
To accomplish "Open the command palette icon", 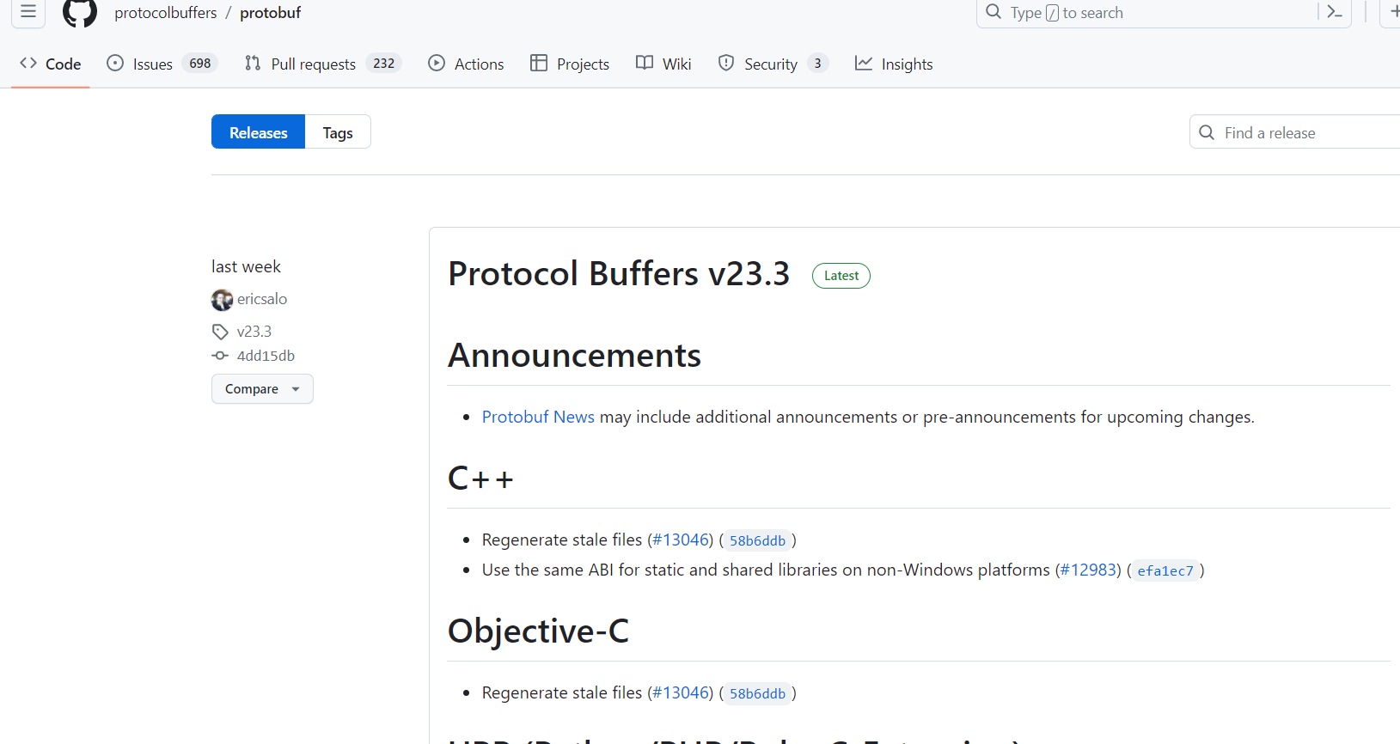I will pyautogui.click(x=1335, y=12).
